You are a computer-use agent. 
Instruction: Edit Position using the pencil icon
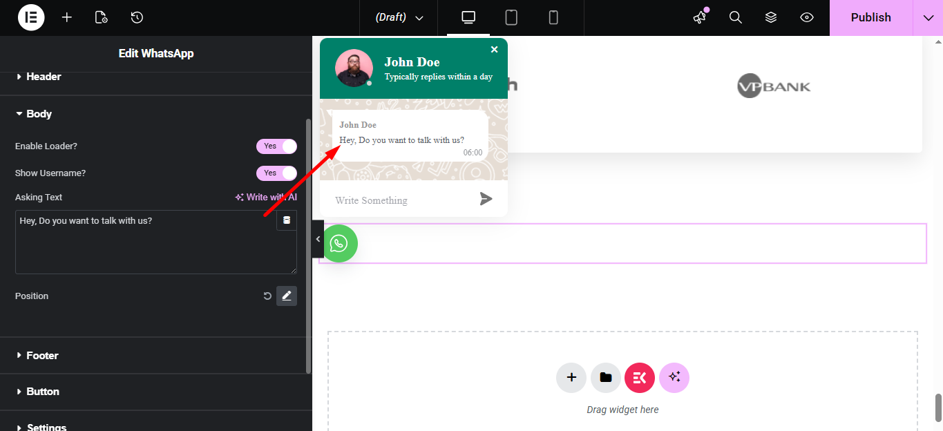click(287, 296)
